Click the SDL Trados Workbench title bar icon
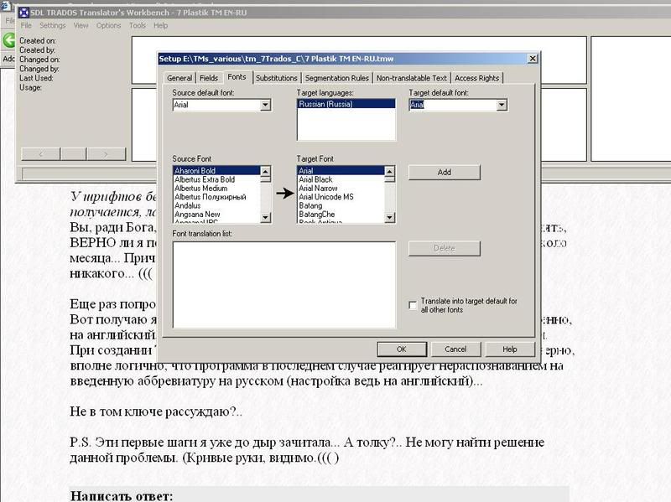Viewport: 671px width, 502px height. pyautogui.click(x=24, y=13)
